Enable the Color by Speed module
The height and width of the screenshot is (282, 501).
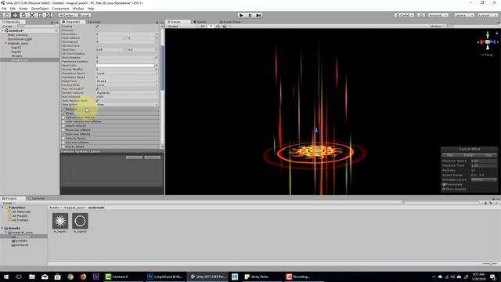click(x=63, y=138)
